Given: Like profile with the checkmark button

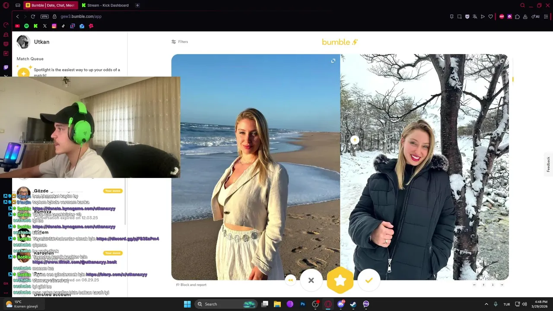Looking at the screenshot, I should click(369, 280).
